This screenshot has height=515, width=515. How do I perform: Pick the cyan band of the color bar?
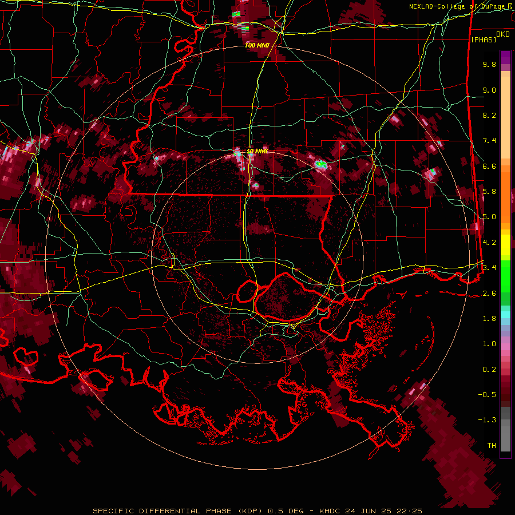[x=505, y=315]
